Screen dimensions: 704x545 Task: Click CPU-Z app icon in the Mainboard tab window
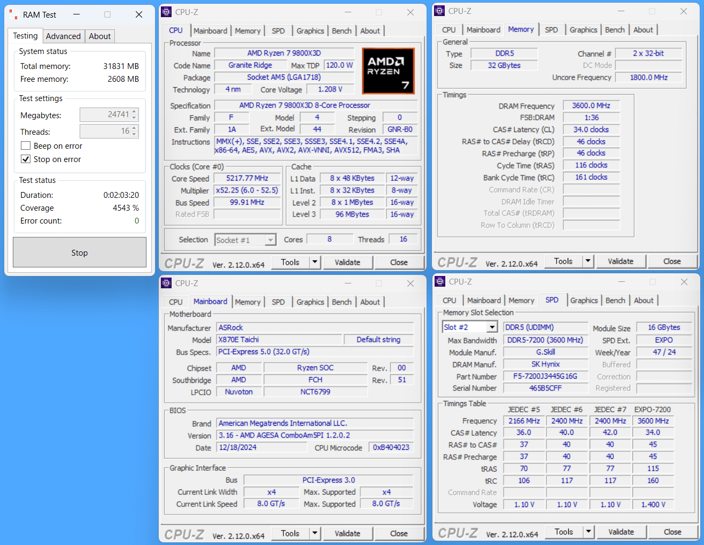click(x=167, y=283)
